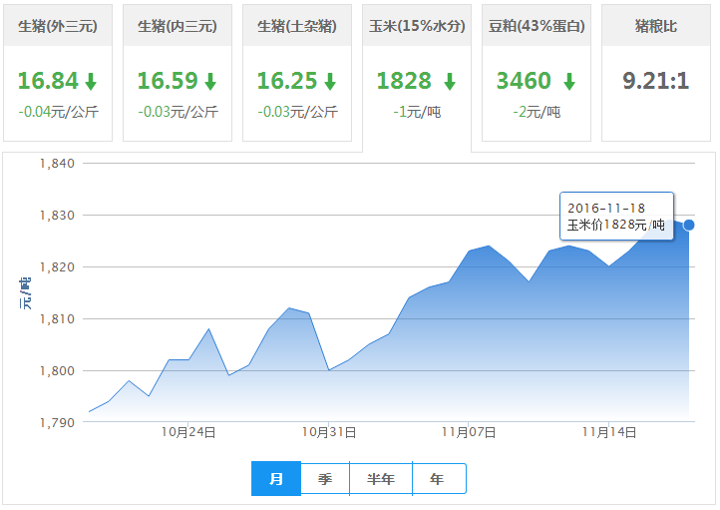Screen dimensions: 720x510
Task: Click the 1,790 y-axis label
Action: 57,423
